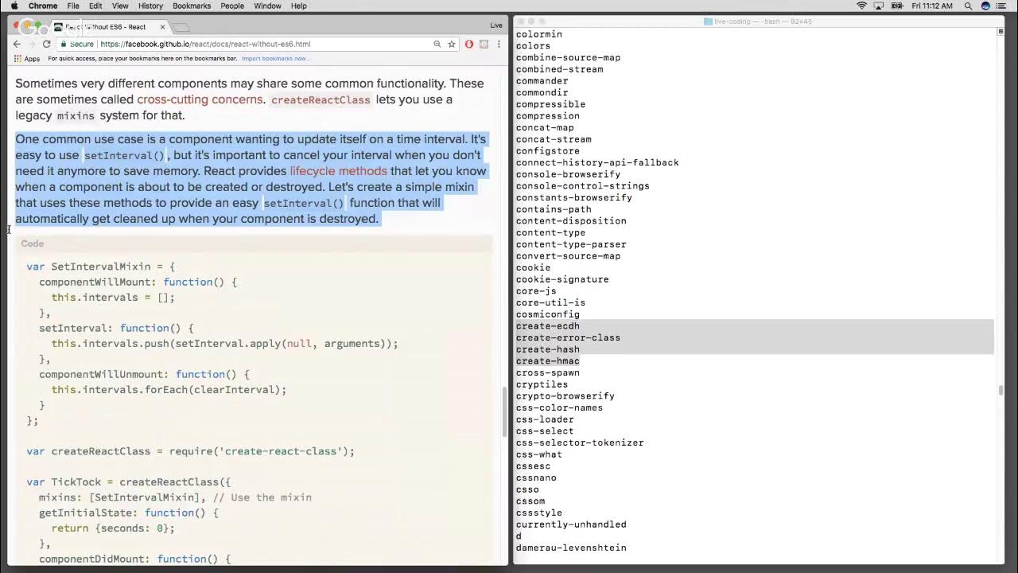Viewport: 1018px width, 573px height.
Task: Bookmark this page with the star icon
Action: pos(451,44)
